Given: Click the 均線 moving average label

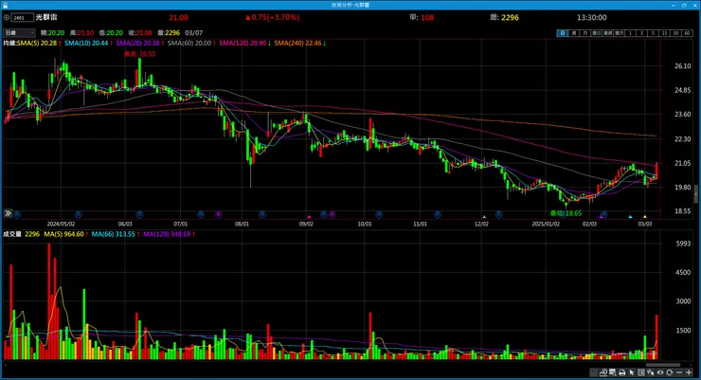Looking at the screenshot, I should tap(9, 44).
